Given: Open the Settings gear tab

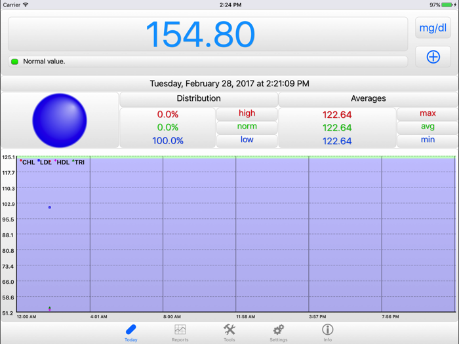Looking at the screenshot, I should pyautogui.click(x=278, y=332).
